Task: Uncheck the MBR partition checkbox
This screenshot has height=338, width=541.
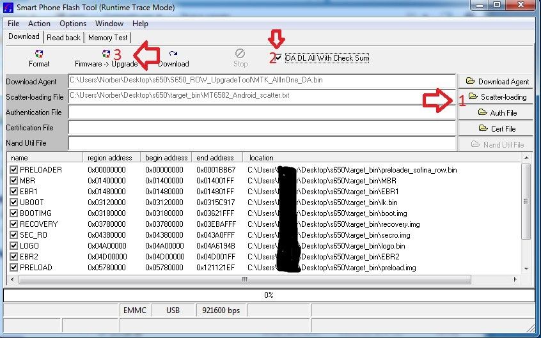Action: pos(14,180)
